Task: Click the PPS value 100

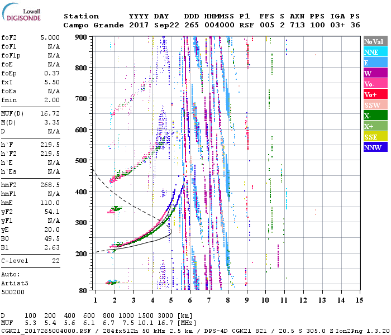Action: coord(317,25)
